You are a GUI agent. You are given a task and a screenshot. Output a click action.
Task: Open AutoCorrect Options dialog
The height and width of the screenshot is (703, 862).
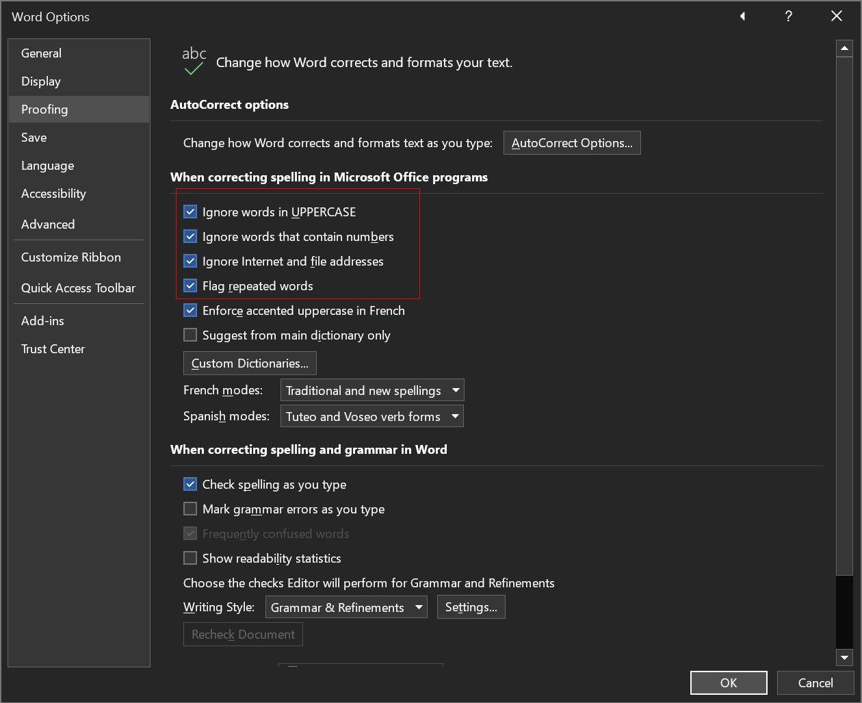572,143
